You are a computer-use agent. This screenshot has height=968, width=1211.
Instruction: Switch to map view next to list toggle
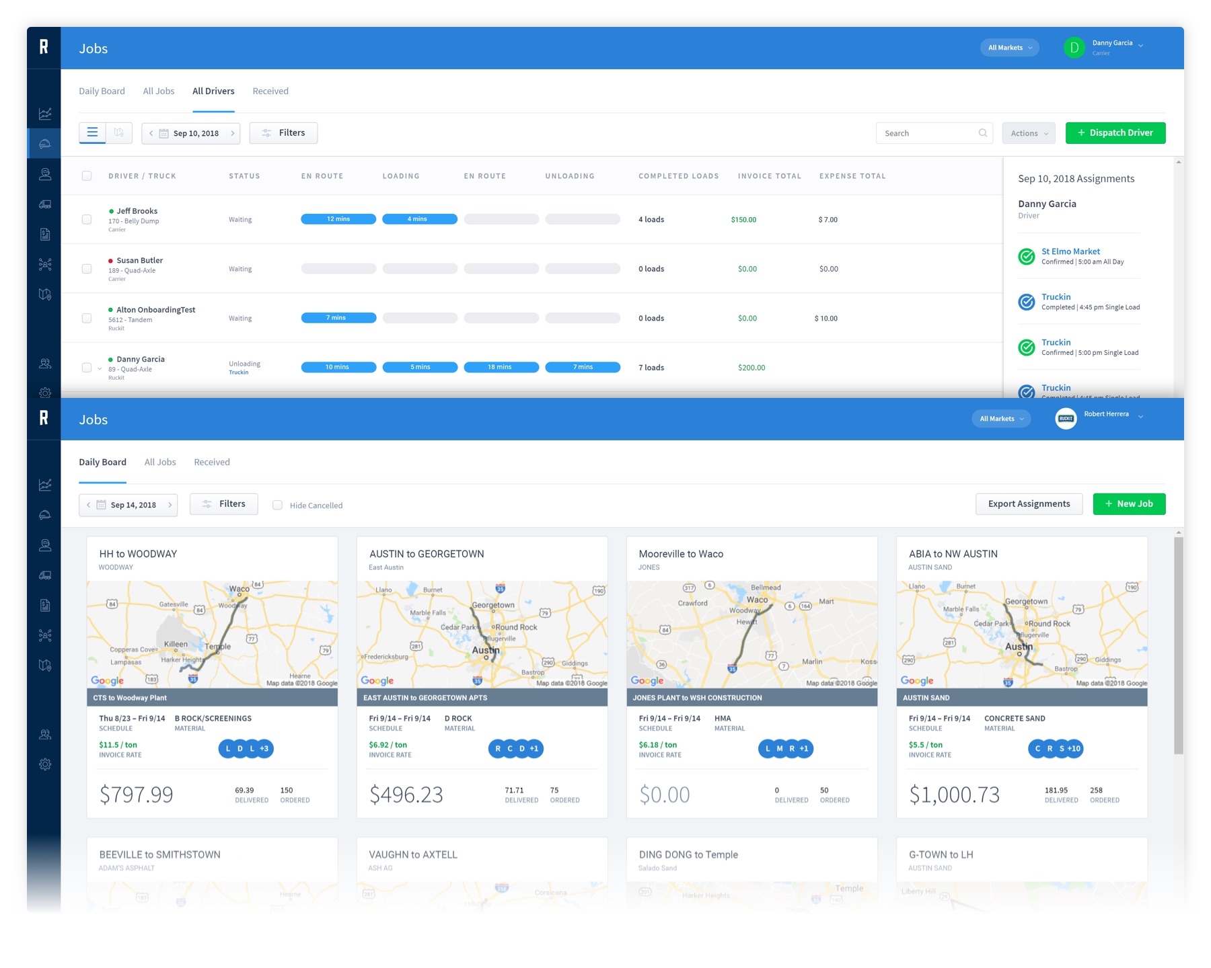[119, 132]
